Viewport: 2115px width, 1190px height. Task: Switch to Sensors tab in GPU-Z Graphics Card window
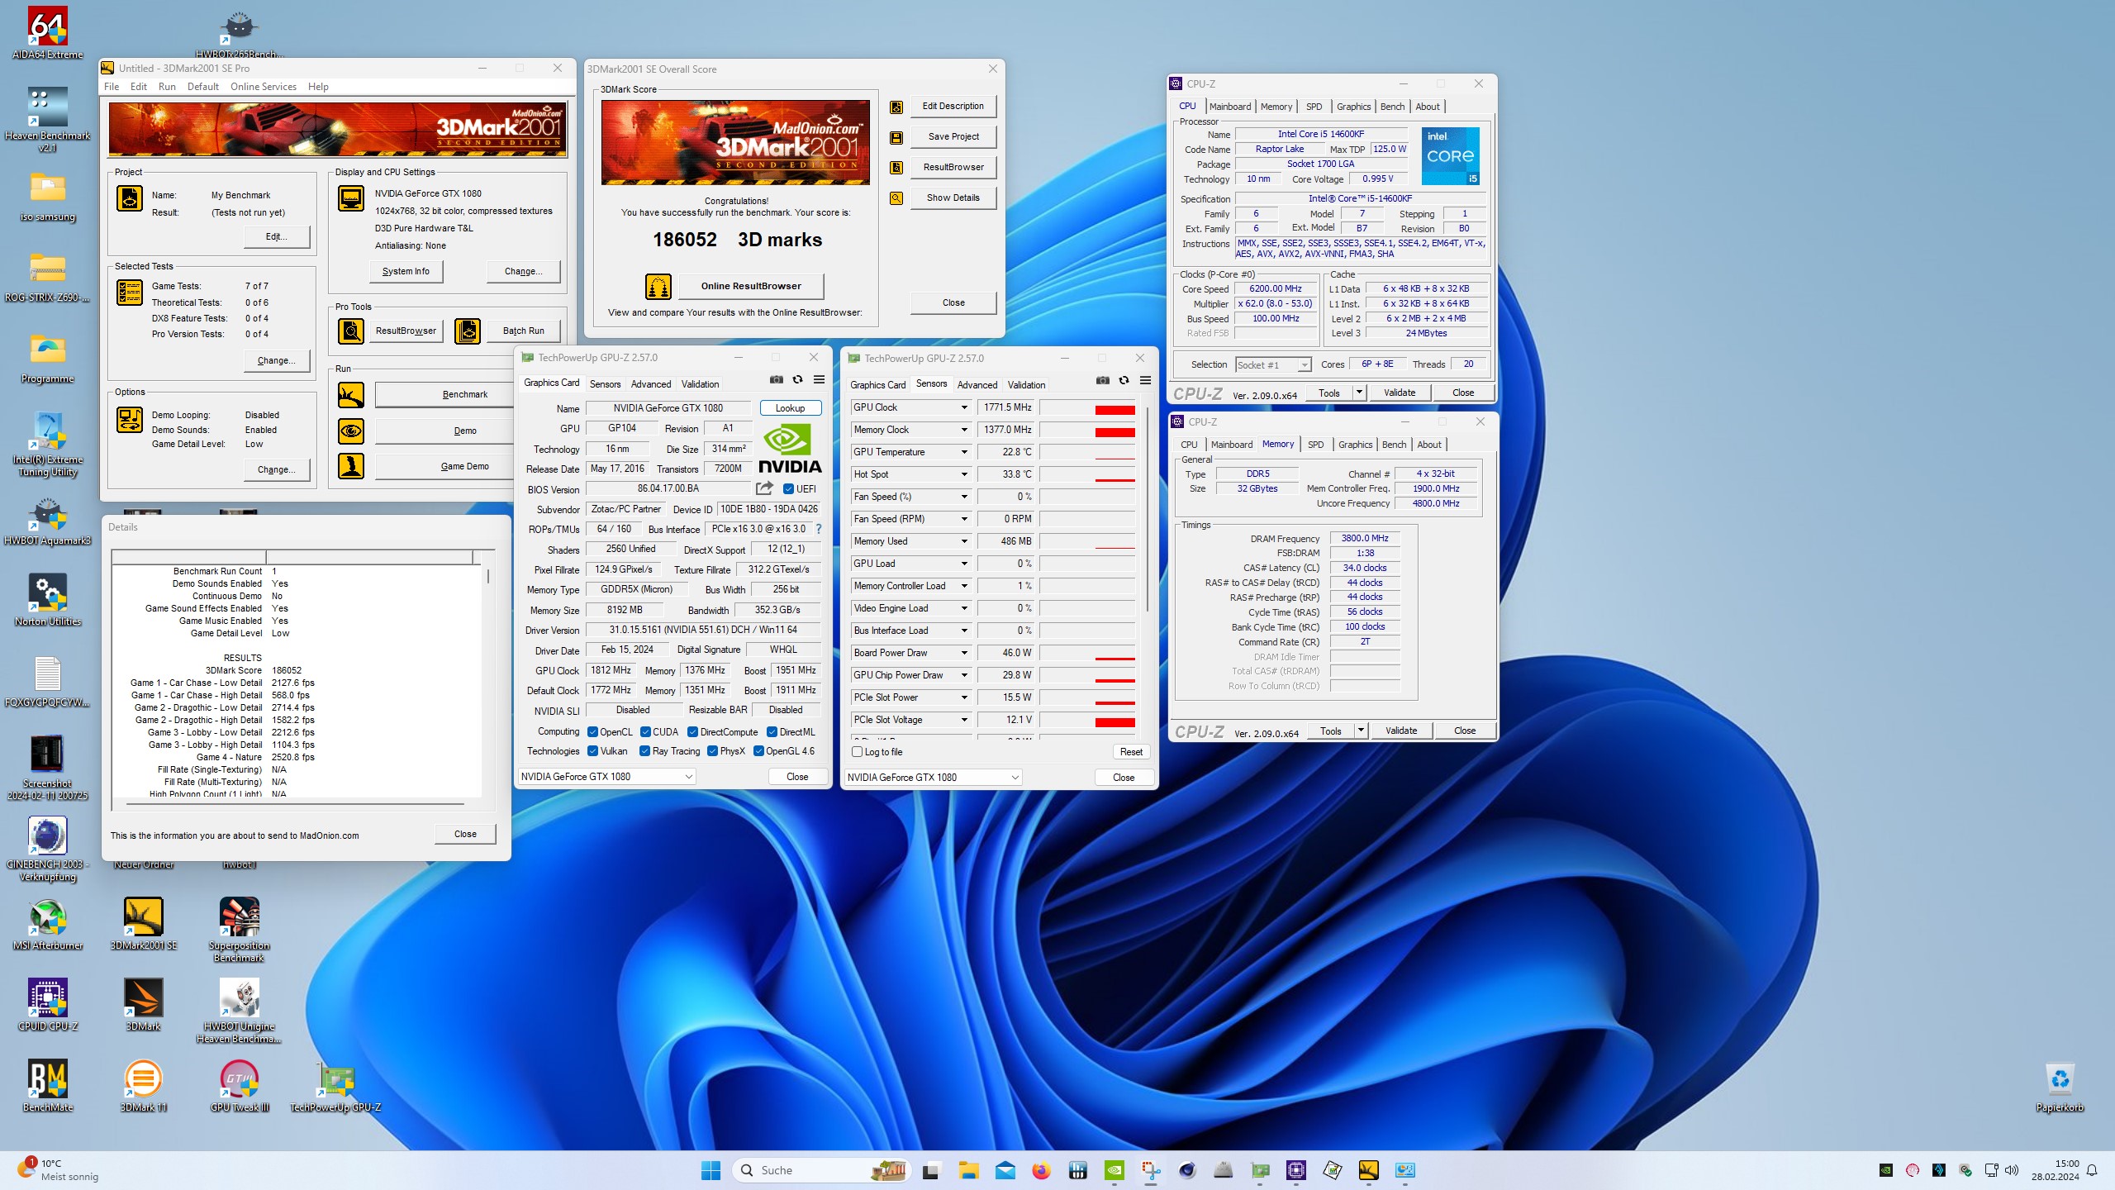pyautogui.click(x=605, y=384)
